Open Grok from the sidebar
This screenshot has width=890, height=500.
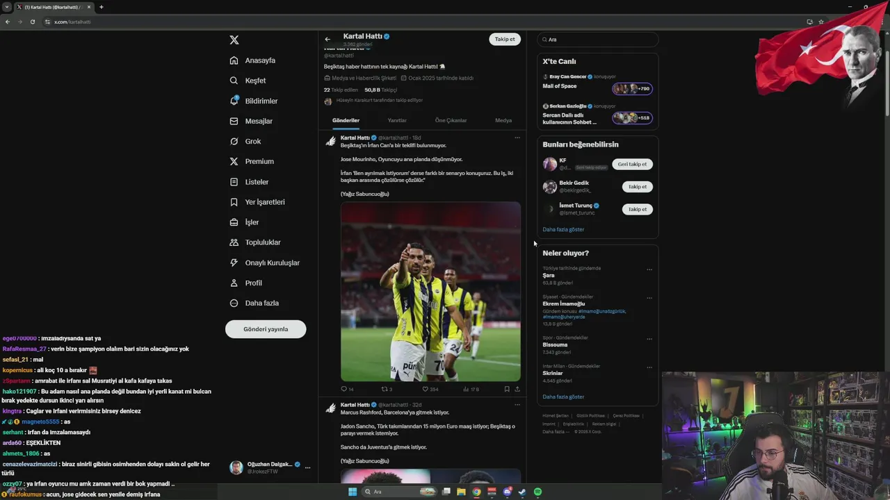click(245, 141)
